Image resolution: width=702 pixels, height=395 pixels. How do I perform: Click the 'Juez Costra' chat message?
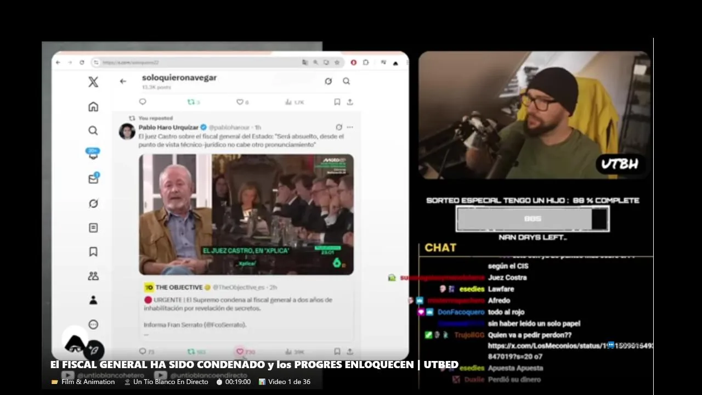pyautogui.click(x=507, y=278)
